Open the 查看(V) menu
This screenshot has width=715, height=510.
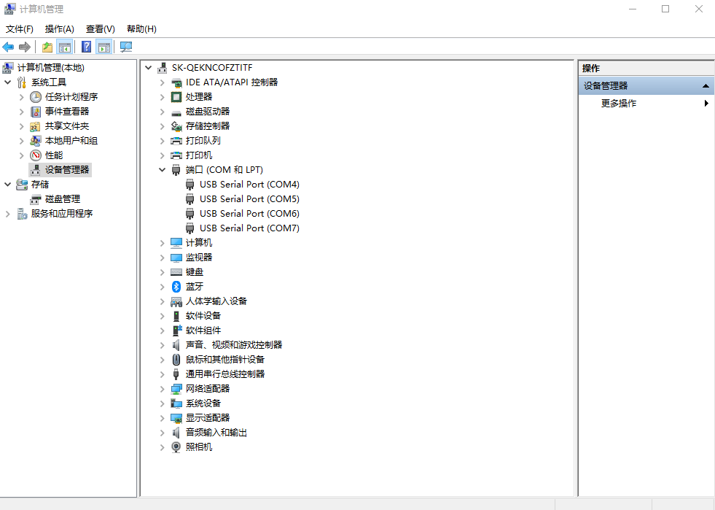[x=100, y=29]
